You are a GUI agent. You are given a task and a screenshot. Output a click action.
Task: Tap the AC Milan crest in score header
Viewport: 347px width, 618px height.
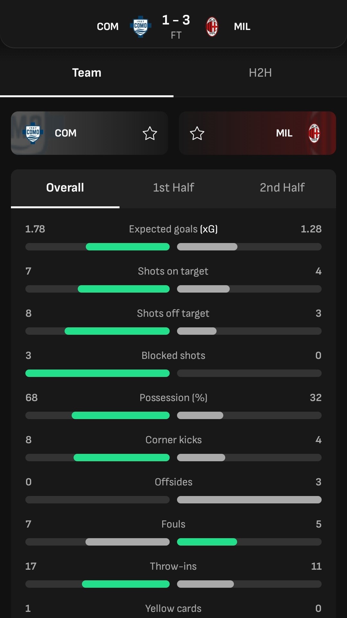click(212, 27)
